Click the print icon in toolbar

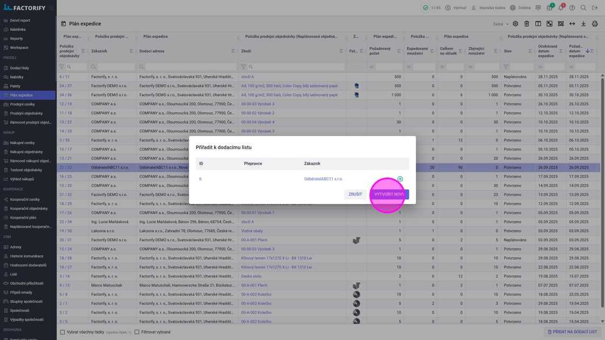coord(595,24)
